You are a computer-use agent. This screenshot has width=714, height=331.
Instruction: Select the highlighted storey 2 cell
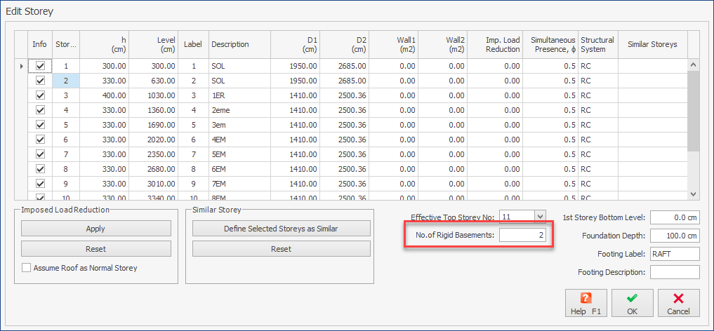click(66, 81)
